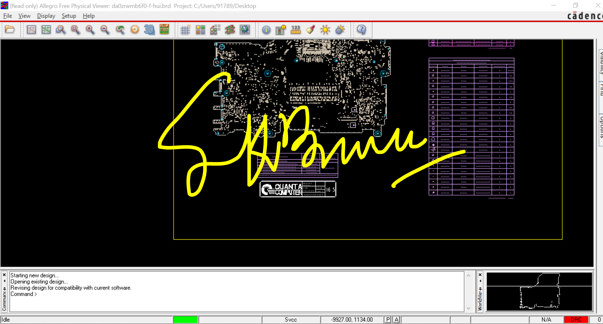Open the Display menu
Image resolution: width=603 pixels, height=324 pixels.
click(46, 16)
